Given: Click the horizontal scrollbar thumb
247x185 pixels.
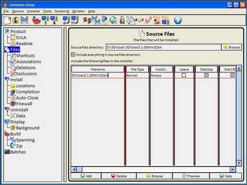Looking at the screenshot, I should [79, 170].
